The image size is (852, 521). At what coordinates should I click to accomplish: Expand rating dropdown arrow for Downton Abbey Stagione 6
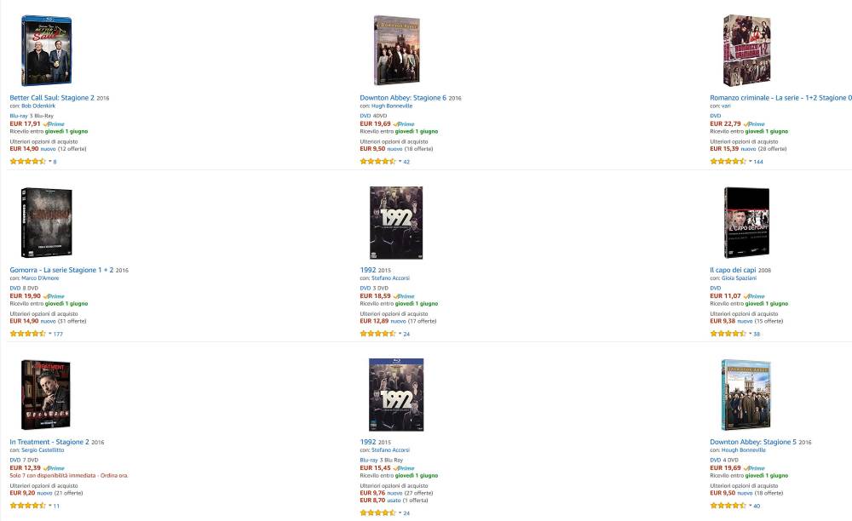400,161
